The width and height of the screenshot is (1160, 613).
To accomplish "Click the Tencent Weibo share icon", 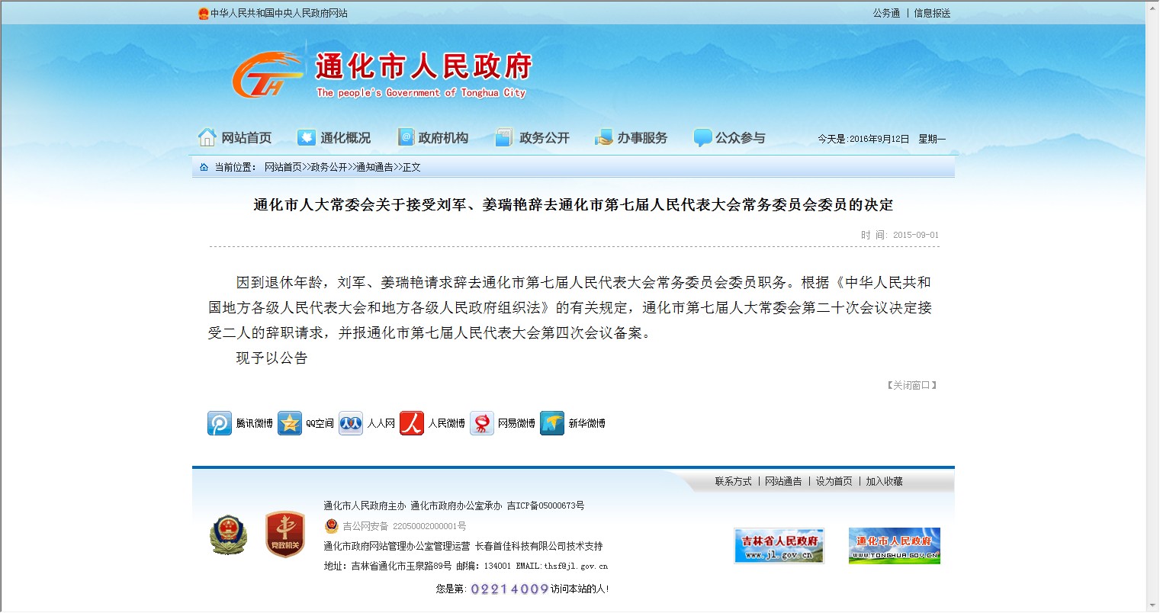I will pos(220,423).
